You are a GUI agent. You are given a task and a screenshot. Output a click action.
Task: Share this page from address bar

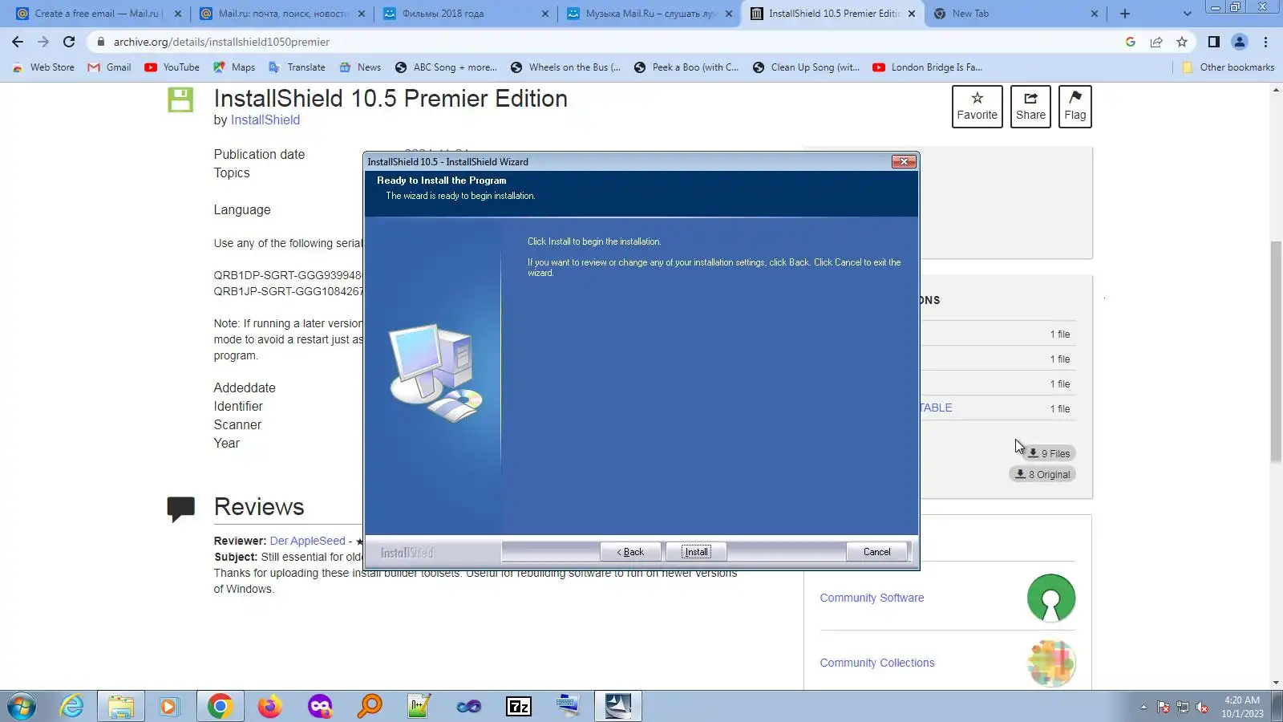click(x=1156, y=42)
